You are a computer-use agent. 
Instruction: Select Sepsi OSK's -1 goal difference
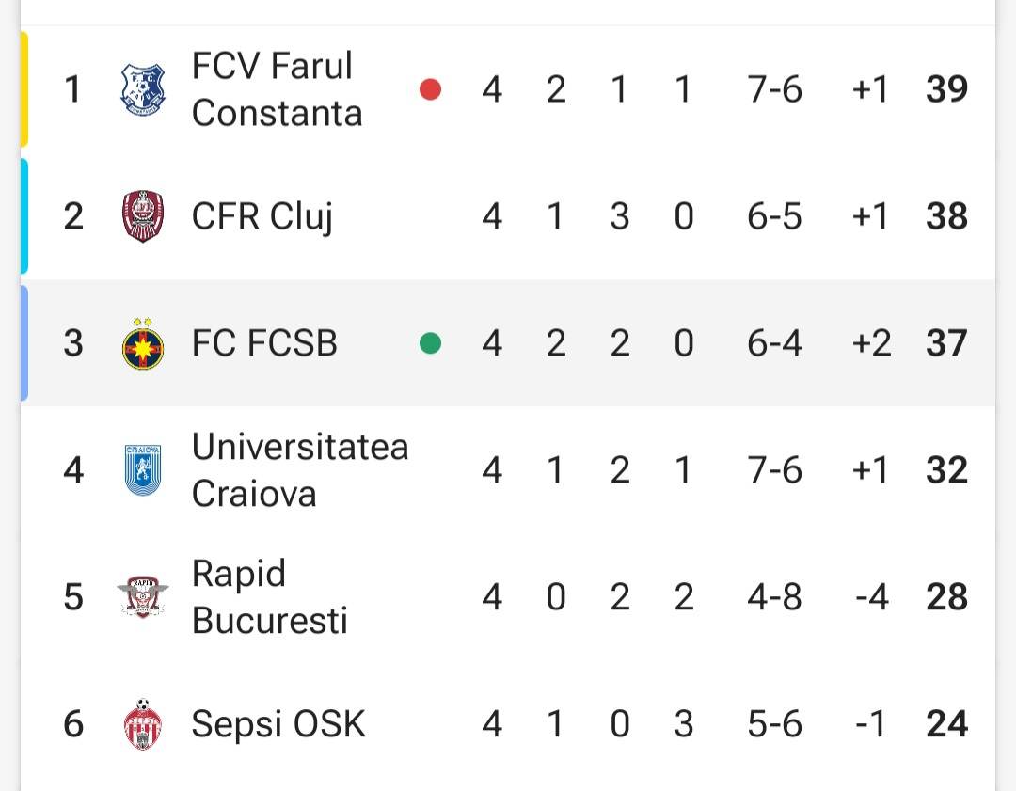pyautogui.click(x=870, y=723)
